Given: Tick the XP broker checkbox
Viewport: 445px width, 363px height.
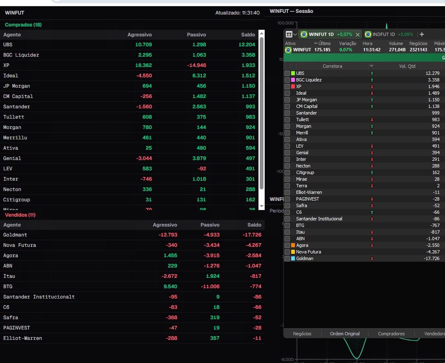Looking at the screenshot, I should (x=287, y=86).
